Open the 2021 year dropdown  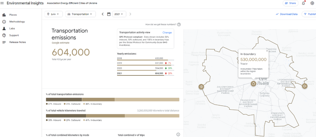point(119,14)
